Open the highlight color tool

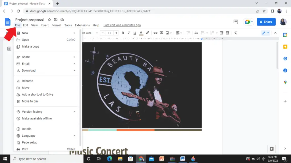pos(147,33)
